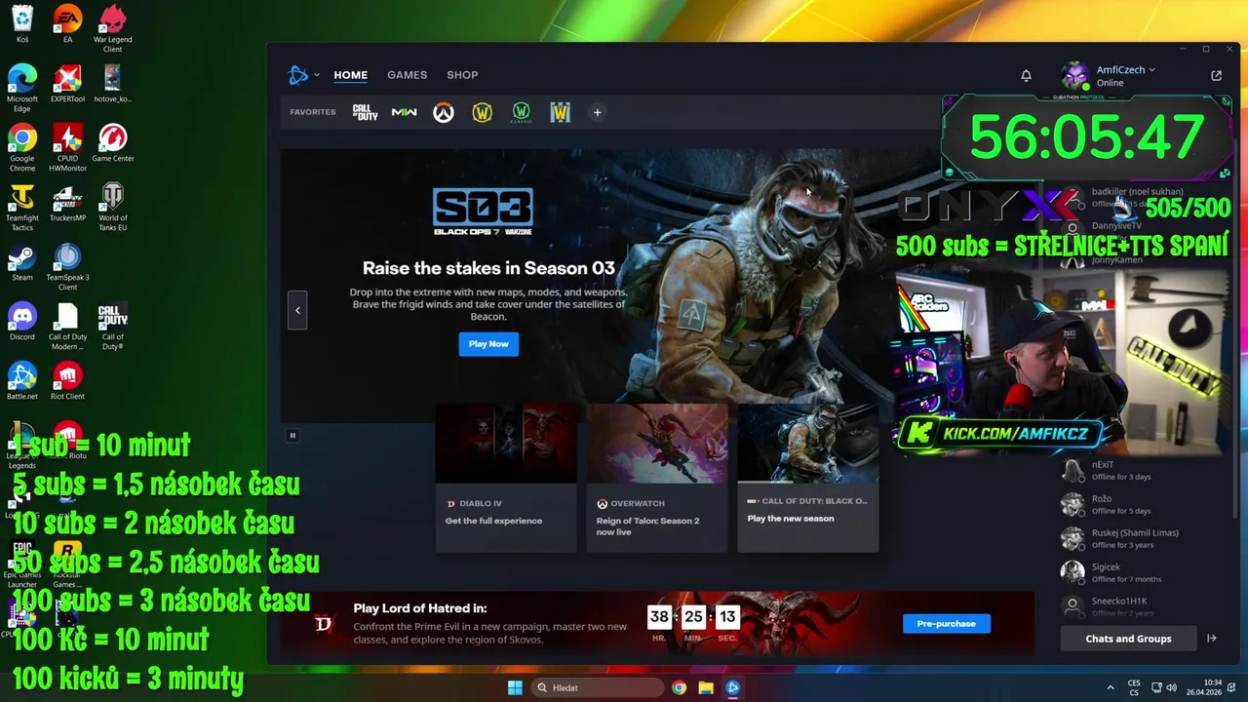The image size is (1248, 702).
Task: Open Battle.net desktop shortcut
Action: 22,382
